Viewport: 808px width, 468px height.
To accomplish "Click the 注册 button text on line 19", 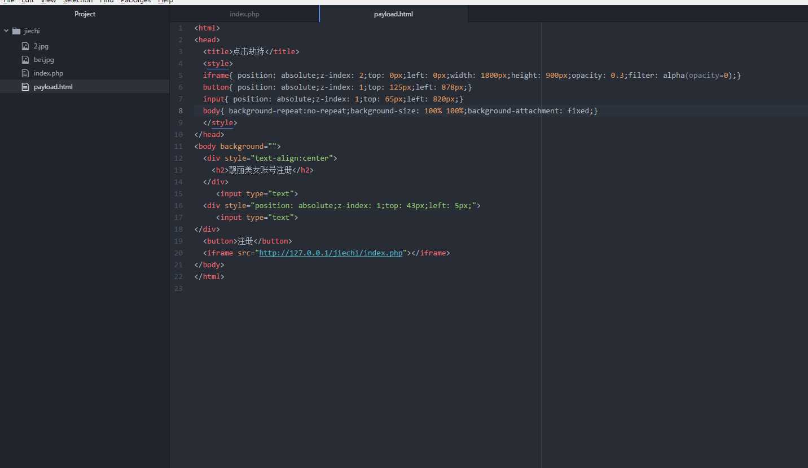I will click(x=245, y=241).
